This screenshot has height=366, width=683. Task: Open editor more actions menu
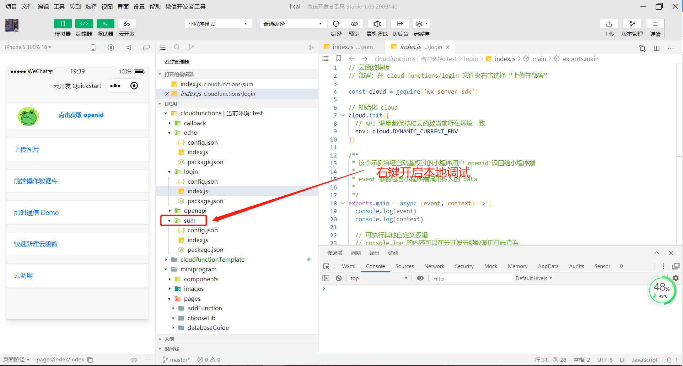(671, 48)
